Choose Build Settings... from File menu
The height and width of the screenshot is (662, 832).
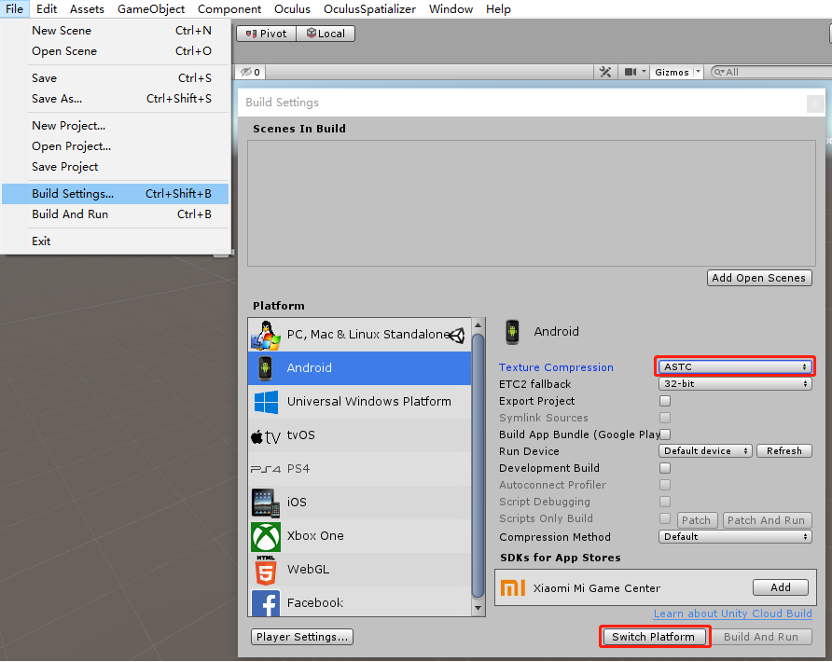coord(115,194)
